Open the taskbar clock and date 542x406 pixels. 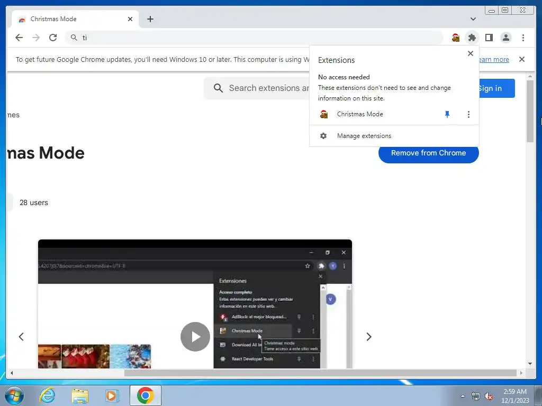pyautogui.click(x=515, y=396)
